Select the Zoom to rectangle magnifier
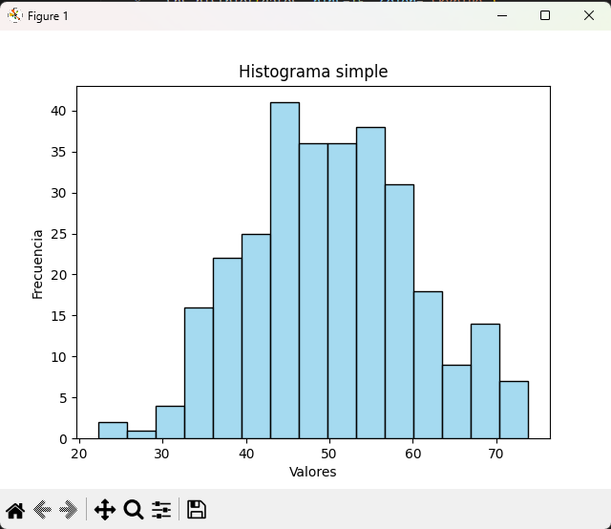The height and width of the screenshot is (529, 611). (x=134, y=510)
